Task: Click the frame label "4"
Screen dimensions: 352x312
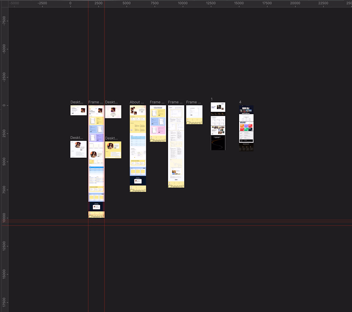Action: coord(240,102)
